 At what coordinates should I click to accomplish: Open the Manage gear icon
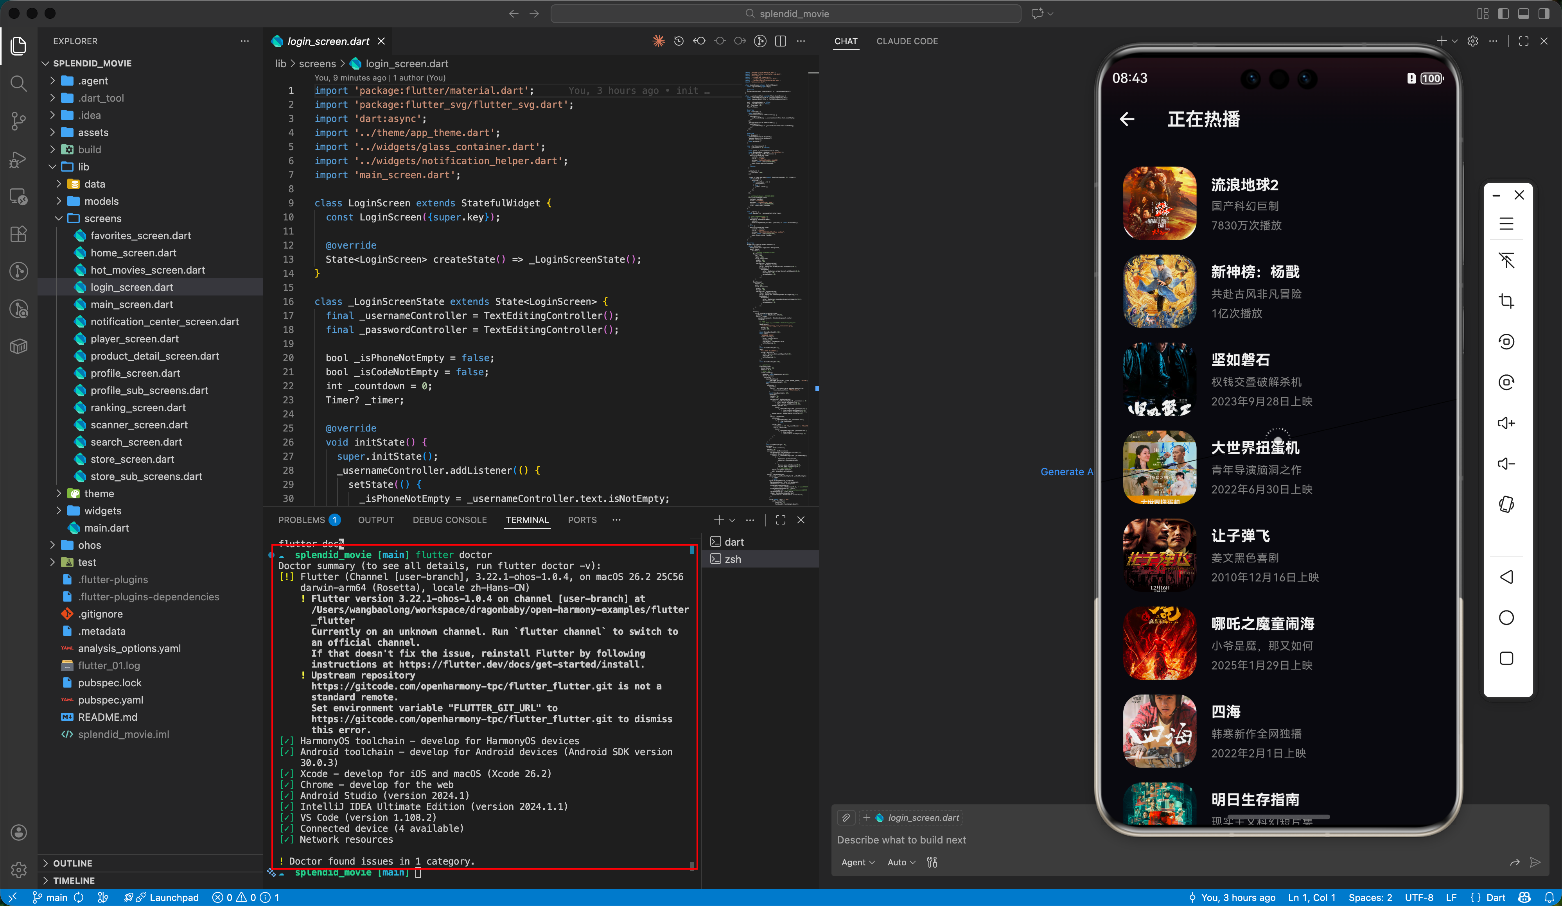point(19,870)
